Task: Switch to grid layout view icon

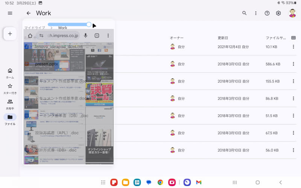Action: 293,38
